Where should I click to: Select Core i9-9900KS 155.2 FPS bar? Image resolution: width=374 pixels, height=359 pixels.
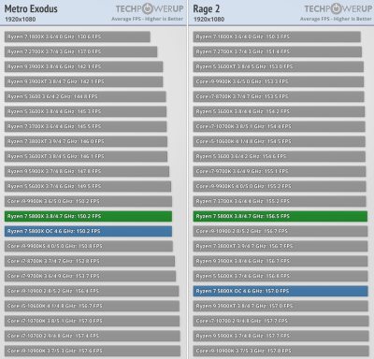pos(280,186)
